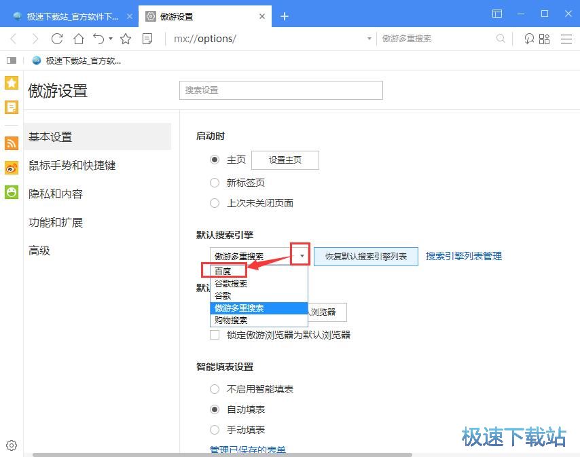Choose 百度 from search engine list
Screen dimensions: 580x457
259,271
